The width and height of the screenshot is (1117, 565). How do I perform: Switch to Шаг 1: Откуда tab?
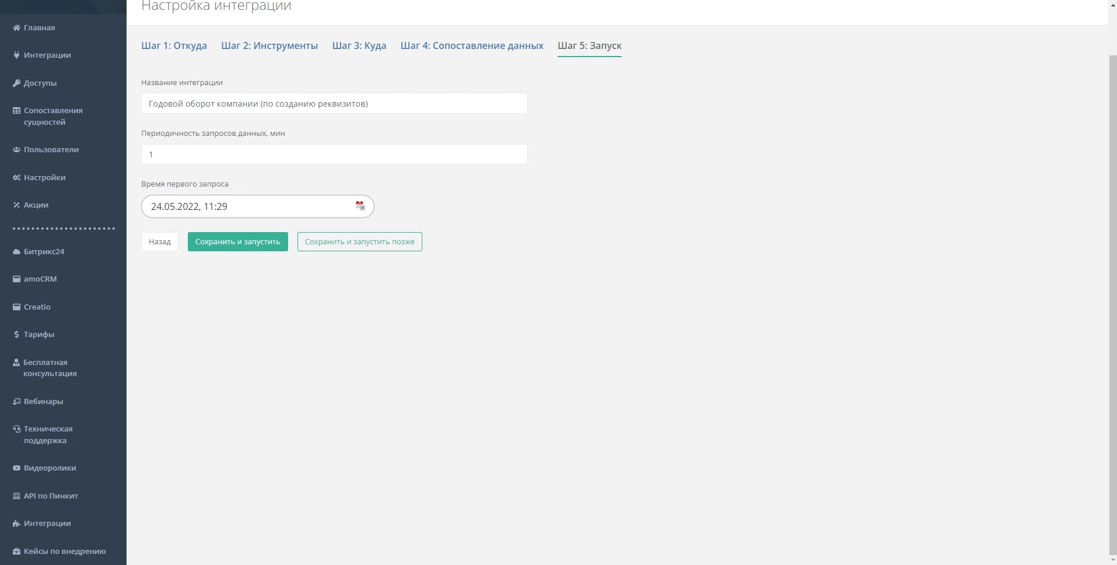pos(174,45)
